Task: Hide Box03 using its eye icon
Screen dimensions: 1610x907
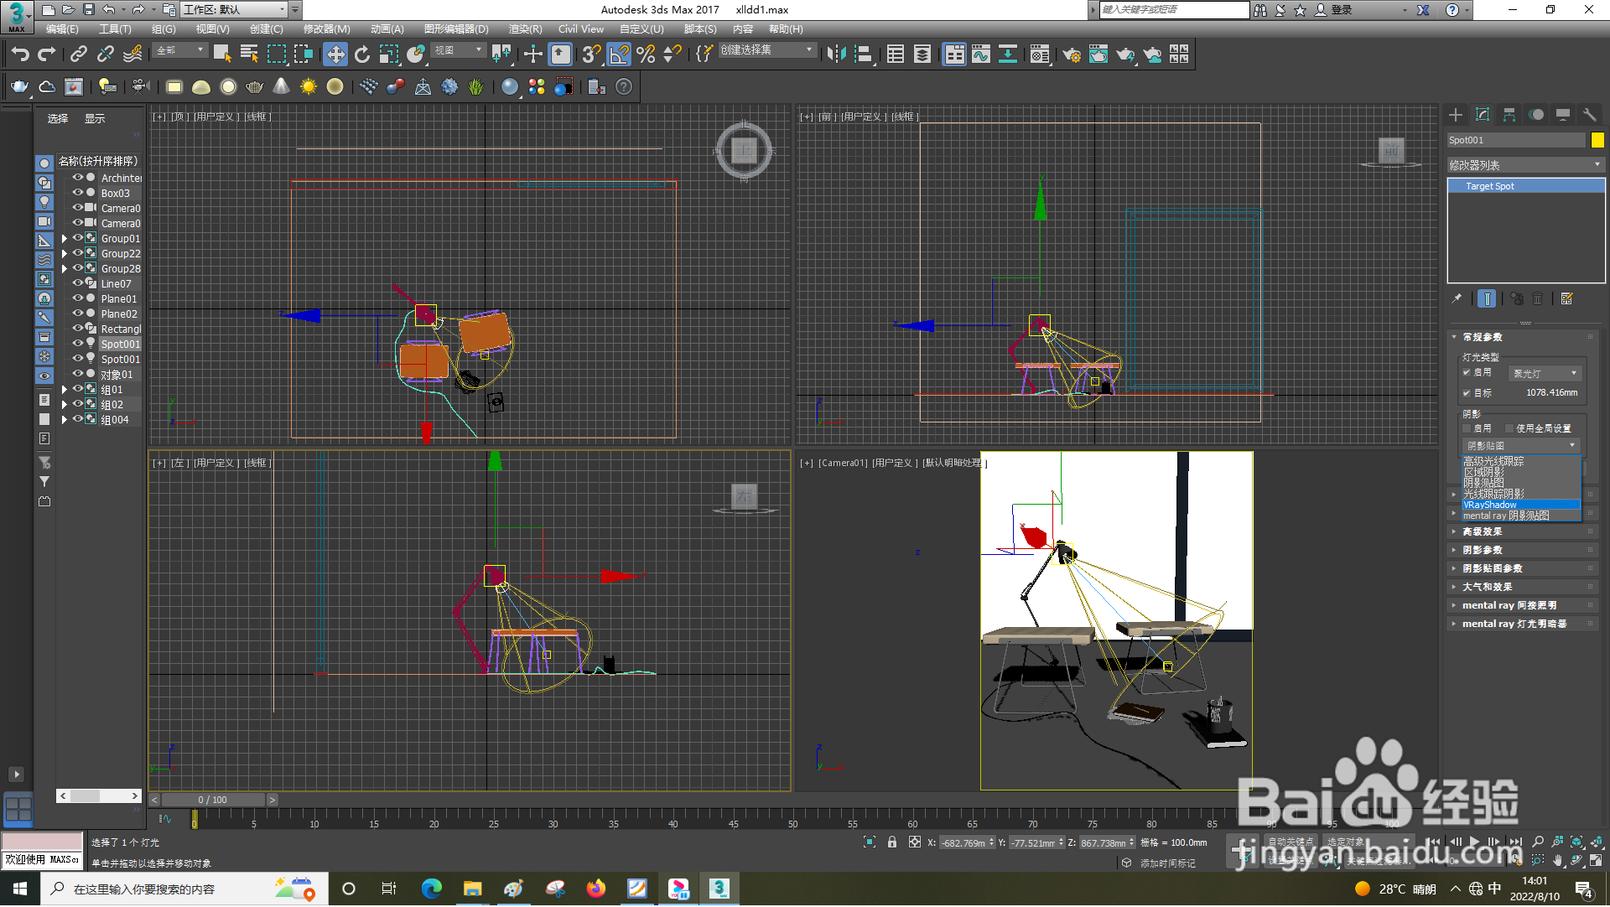Action: (x=78, y=193)
